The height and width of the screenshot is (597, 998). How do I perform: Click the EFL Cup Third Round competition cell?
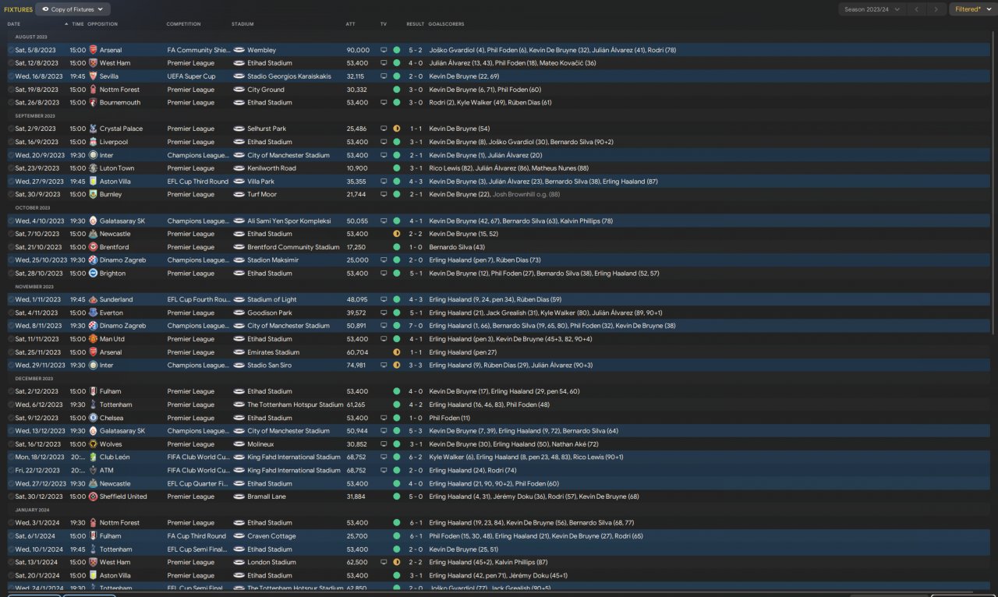click(198, 182)
